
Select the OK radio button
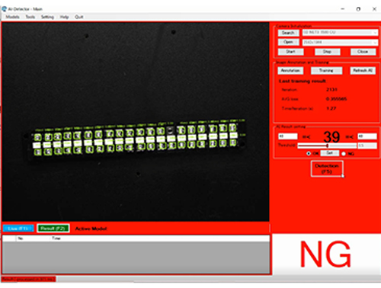[x=309, y=153]
